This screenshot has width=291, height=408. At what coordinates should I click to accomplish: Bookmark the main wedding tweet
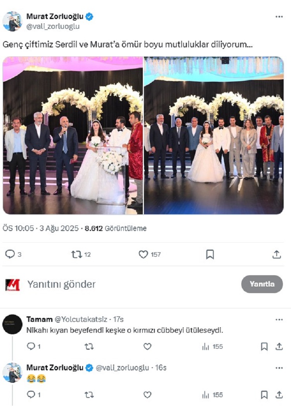click(210, 255)
